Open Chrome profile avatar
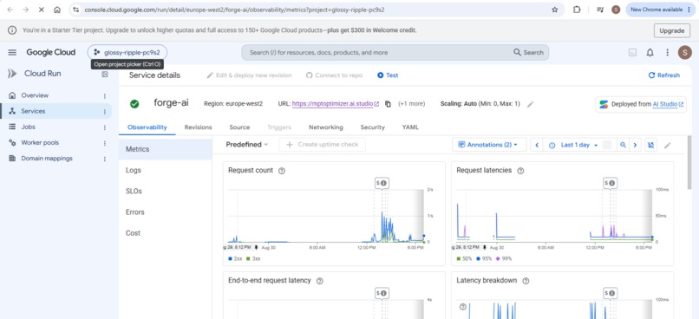Image resolution: width=699 pixels, height=319 pixels. pos(616,10)
